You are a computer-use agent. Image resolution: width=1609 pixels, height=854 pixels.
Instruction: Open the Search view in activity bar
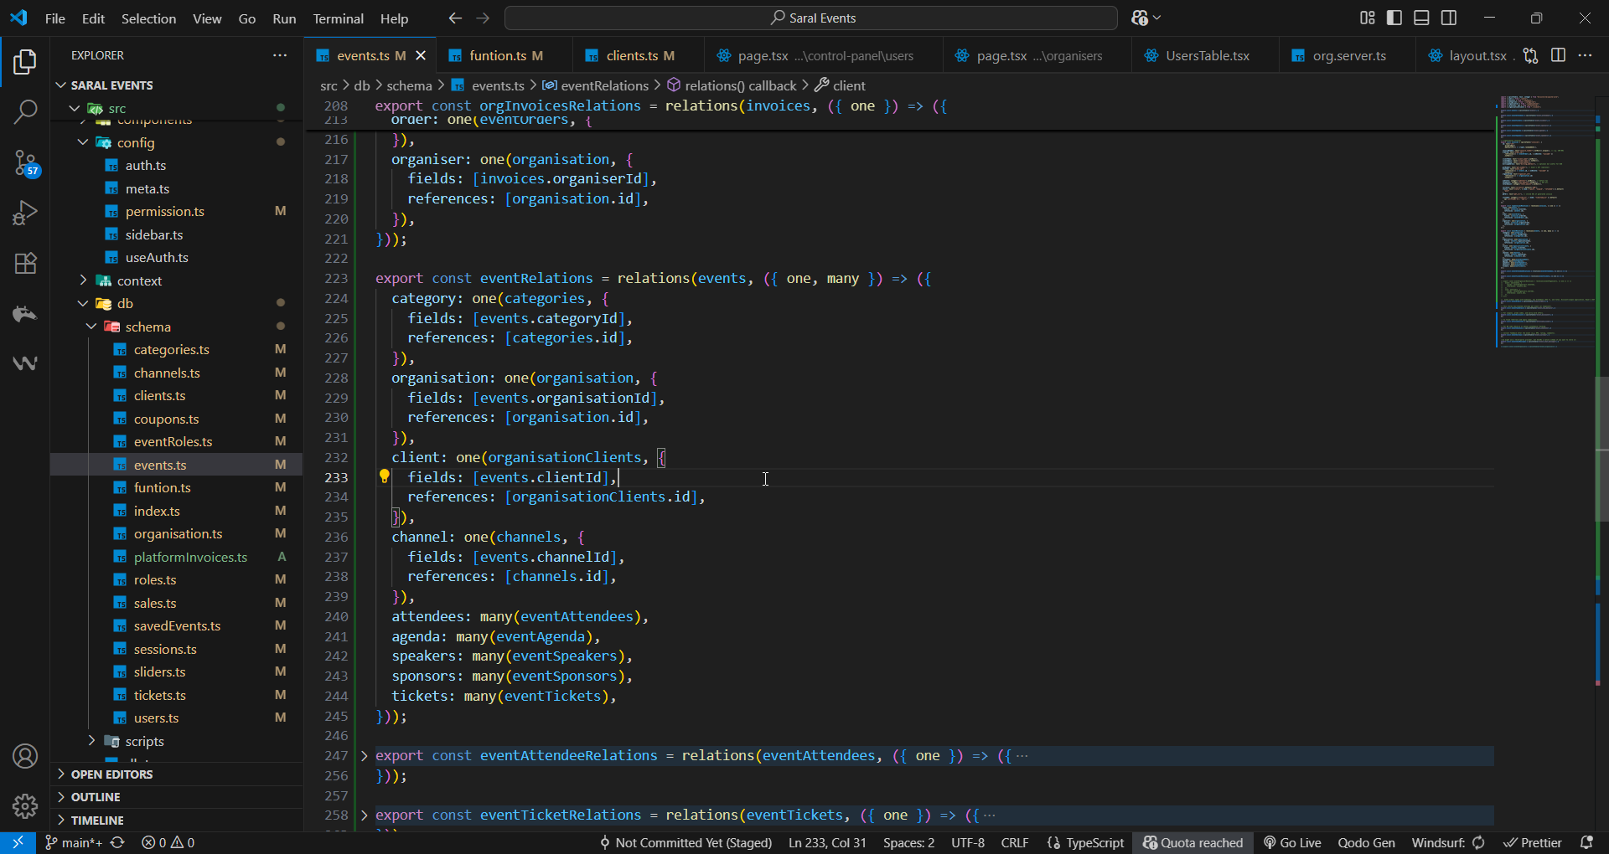(x=25, y=112)
